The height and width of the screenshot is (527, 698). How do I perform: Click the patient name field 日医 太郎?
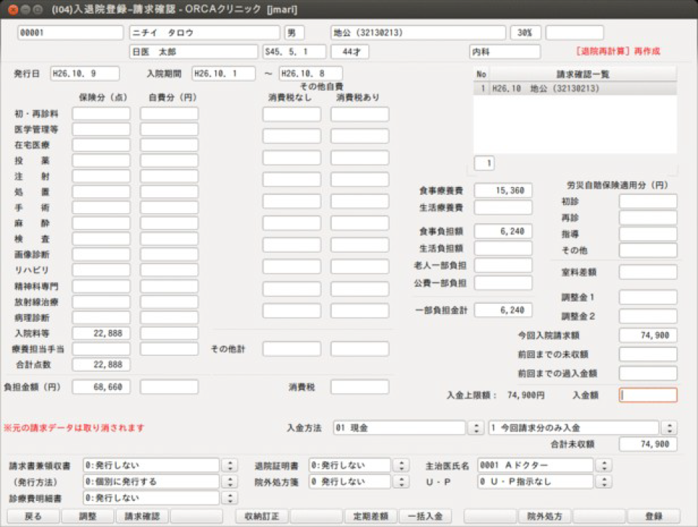[x=194, y=51]
